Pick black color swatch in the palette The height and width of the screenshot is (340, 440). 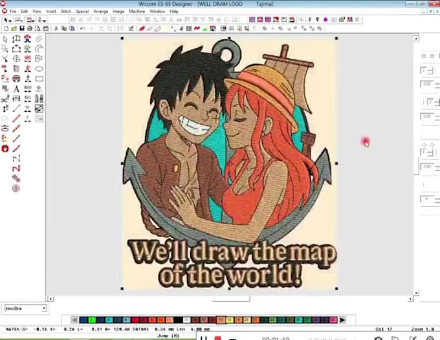(178, 320)
